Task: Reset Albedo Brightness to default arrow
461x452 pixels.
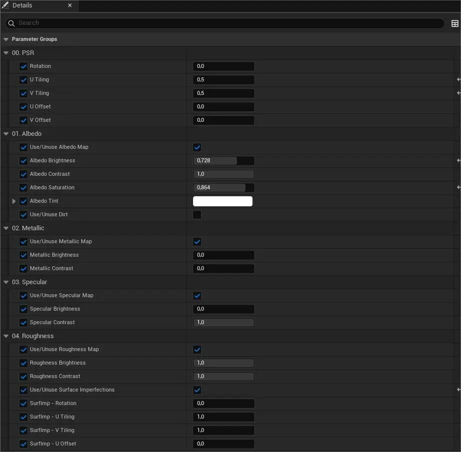Action: click(x=459, y=160)
